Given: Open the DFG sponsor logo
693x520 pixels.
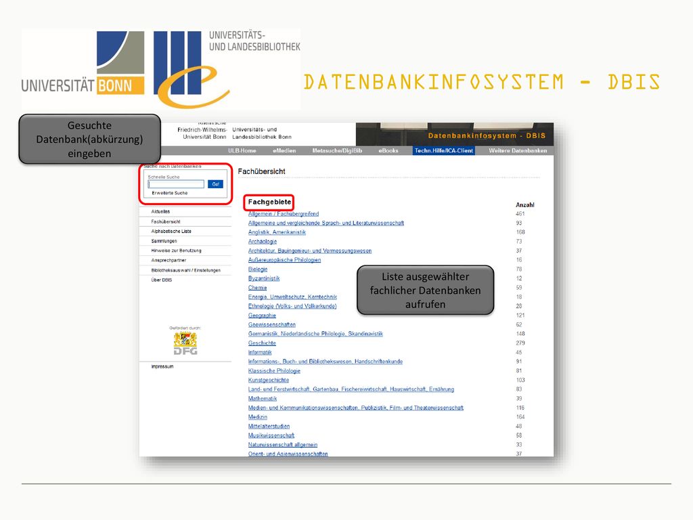Looking at the screenshot, I should tap(185, 343).
